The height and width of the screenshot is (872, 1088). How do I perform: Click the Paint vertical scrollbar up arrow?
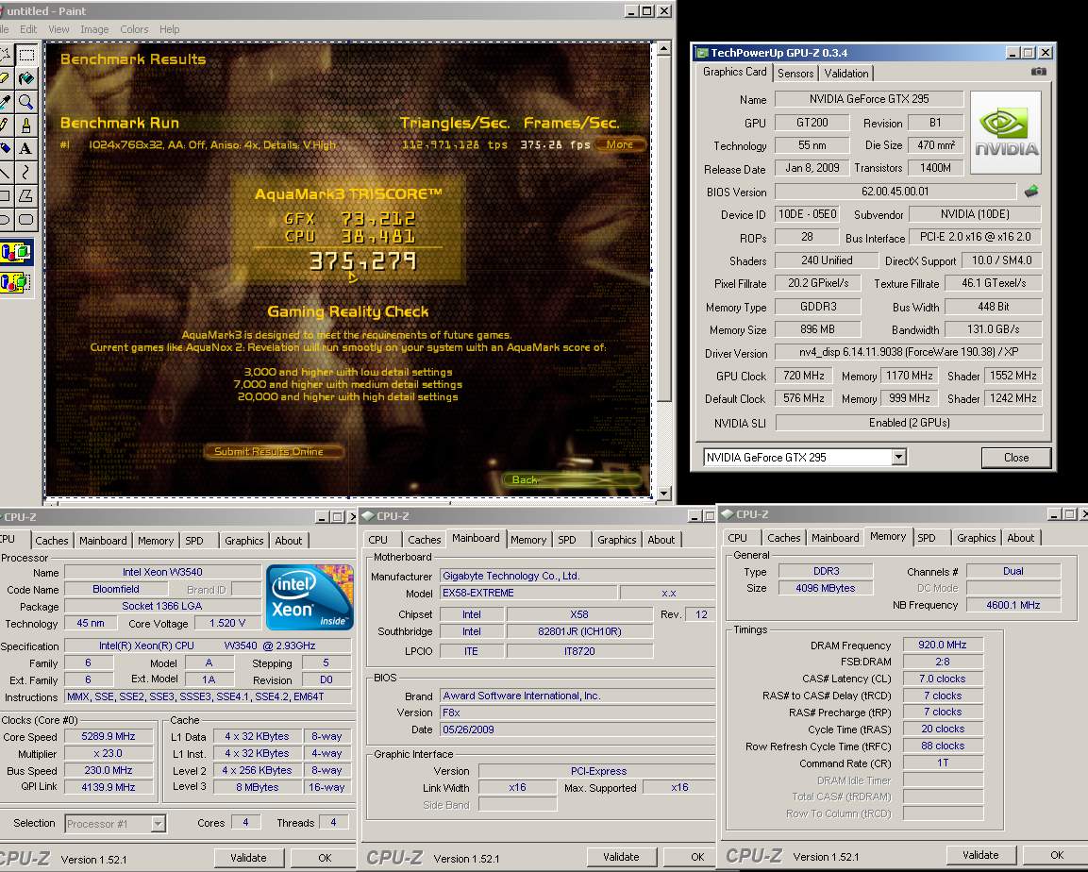(x=663, y=49)
